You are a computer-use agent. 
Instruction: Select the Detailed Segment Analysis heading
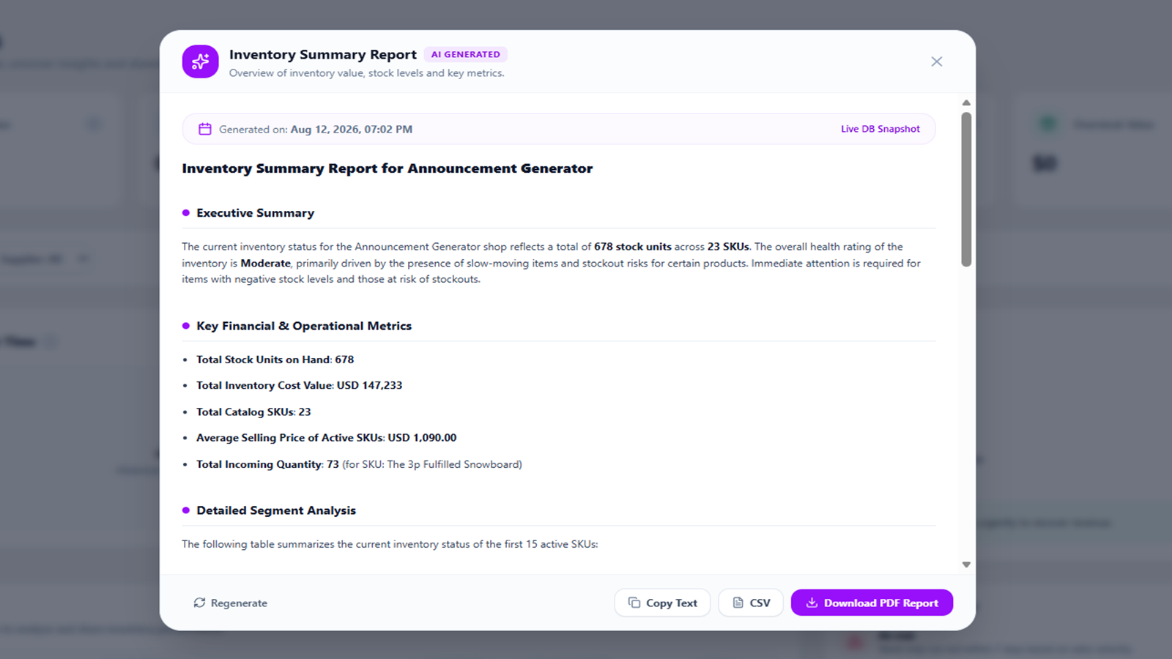276,510
